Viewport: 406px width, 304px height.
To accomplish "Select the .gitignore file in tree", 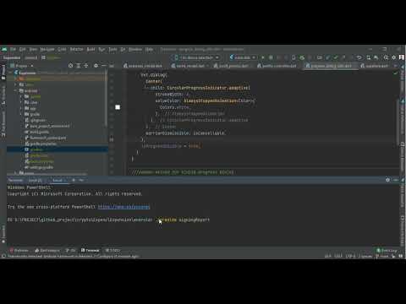I will pyautogui.click(x=36, y=120).
